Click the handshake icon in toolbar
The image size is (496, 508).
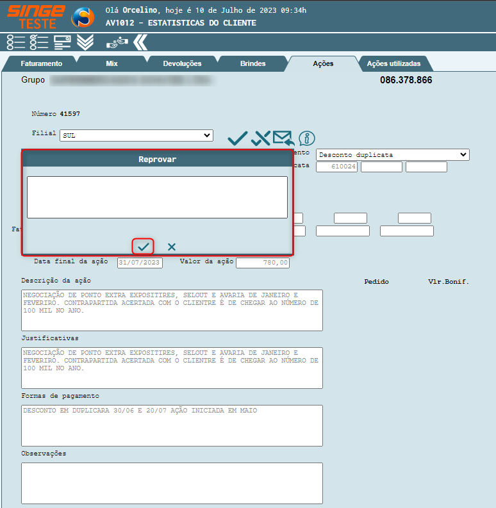click(117, 42)
